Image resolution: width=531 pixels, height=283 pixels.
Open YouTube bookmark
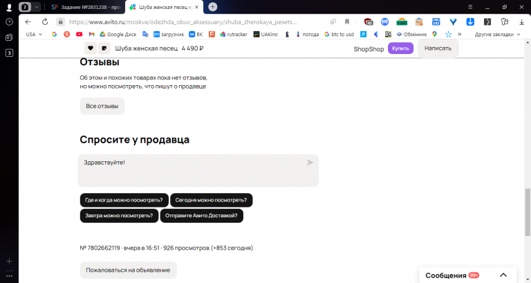pyautogui.click(x=80, y=34)
